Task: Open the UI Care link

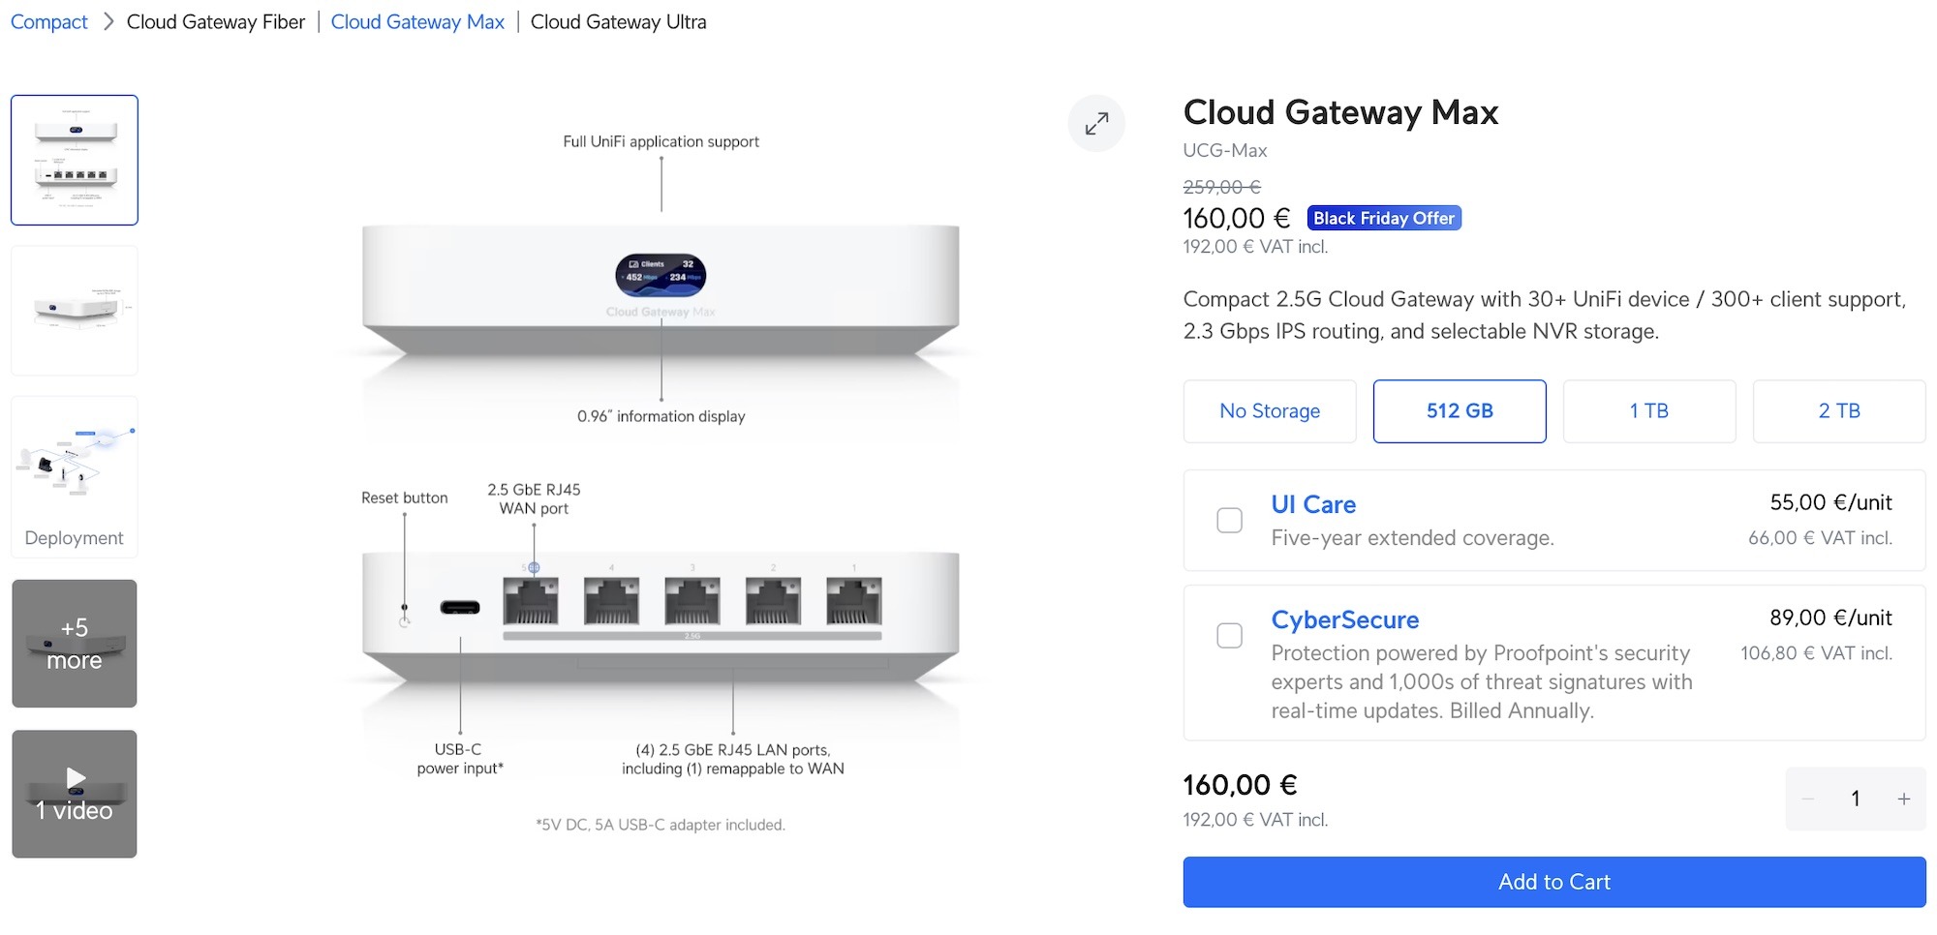Action: (1313, 504)
